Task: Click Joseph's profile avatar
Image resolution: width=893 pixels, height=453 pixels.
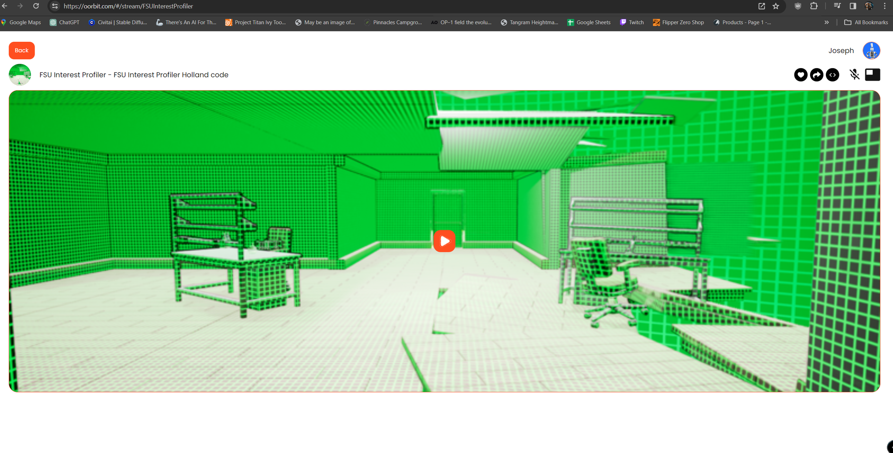Action: click(871, 50)
